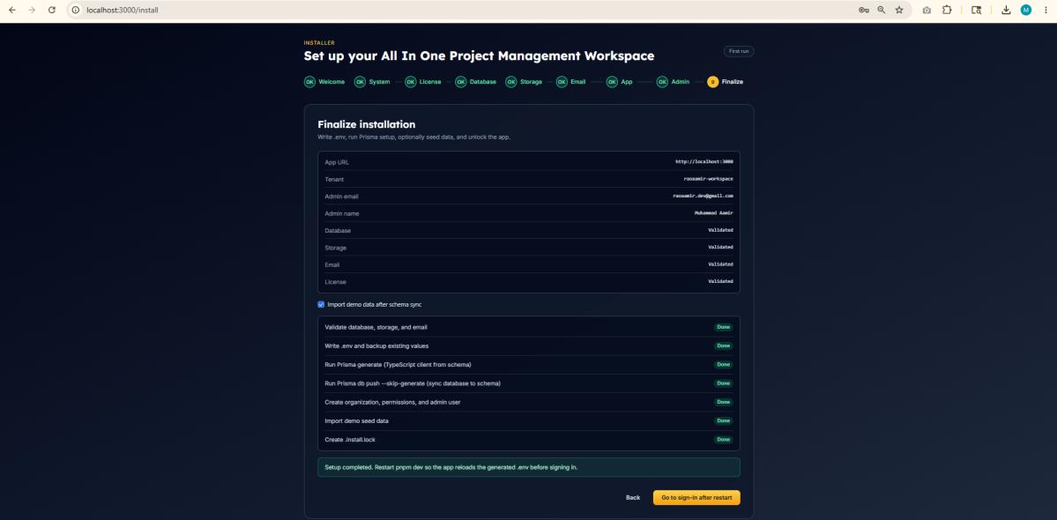Image resolution: width=1057 pixels, height=520 pixels.
Task: Click the browser back arrow
Action: 12,10
